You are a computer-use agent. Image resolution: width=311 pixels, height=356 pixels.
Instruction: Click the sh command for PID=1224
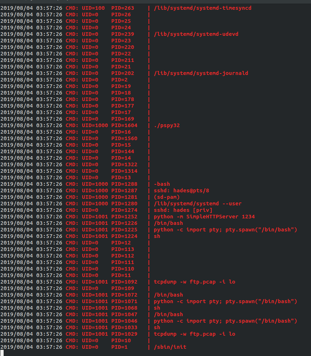point(157,236)
